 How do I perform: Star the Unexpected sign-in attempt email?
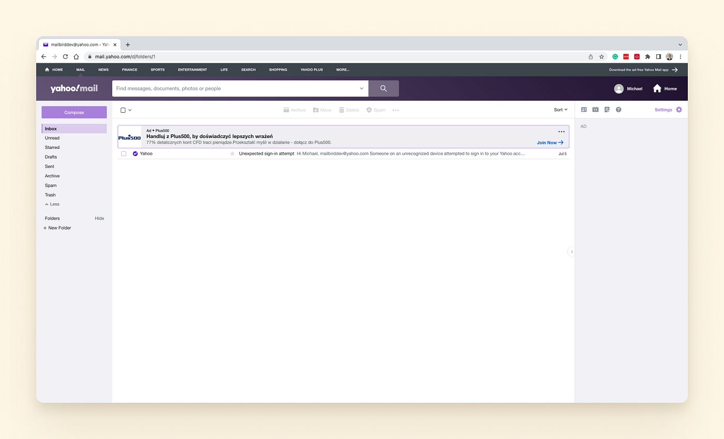(x=232, y=154)
